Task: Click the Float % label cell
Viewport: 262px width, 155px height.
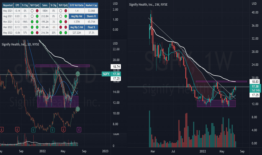Action: [x=91, y=27]
